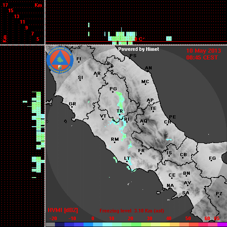Screen dimensions: 227x227
Task: Click the '15' km altitude label
Action: (11, 10)
